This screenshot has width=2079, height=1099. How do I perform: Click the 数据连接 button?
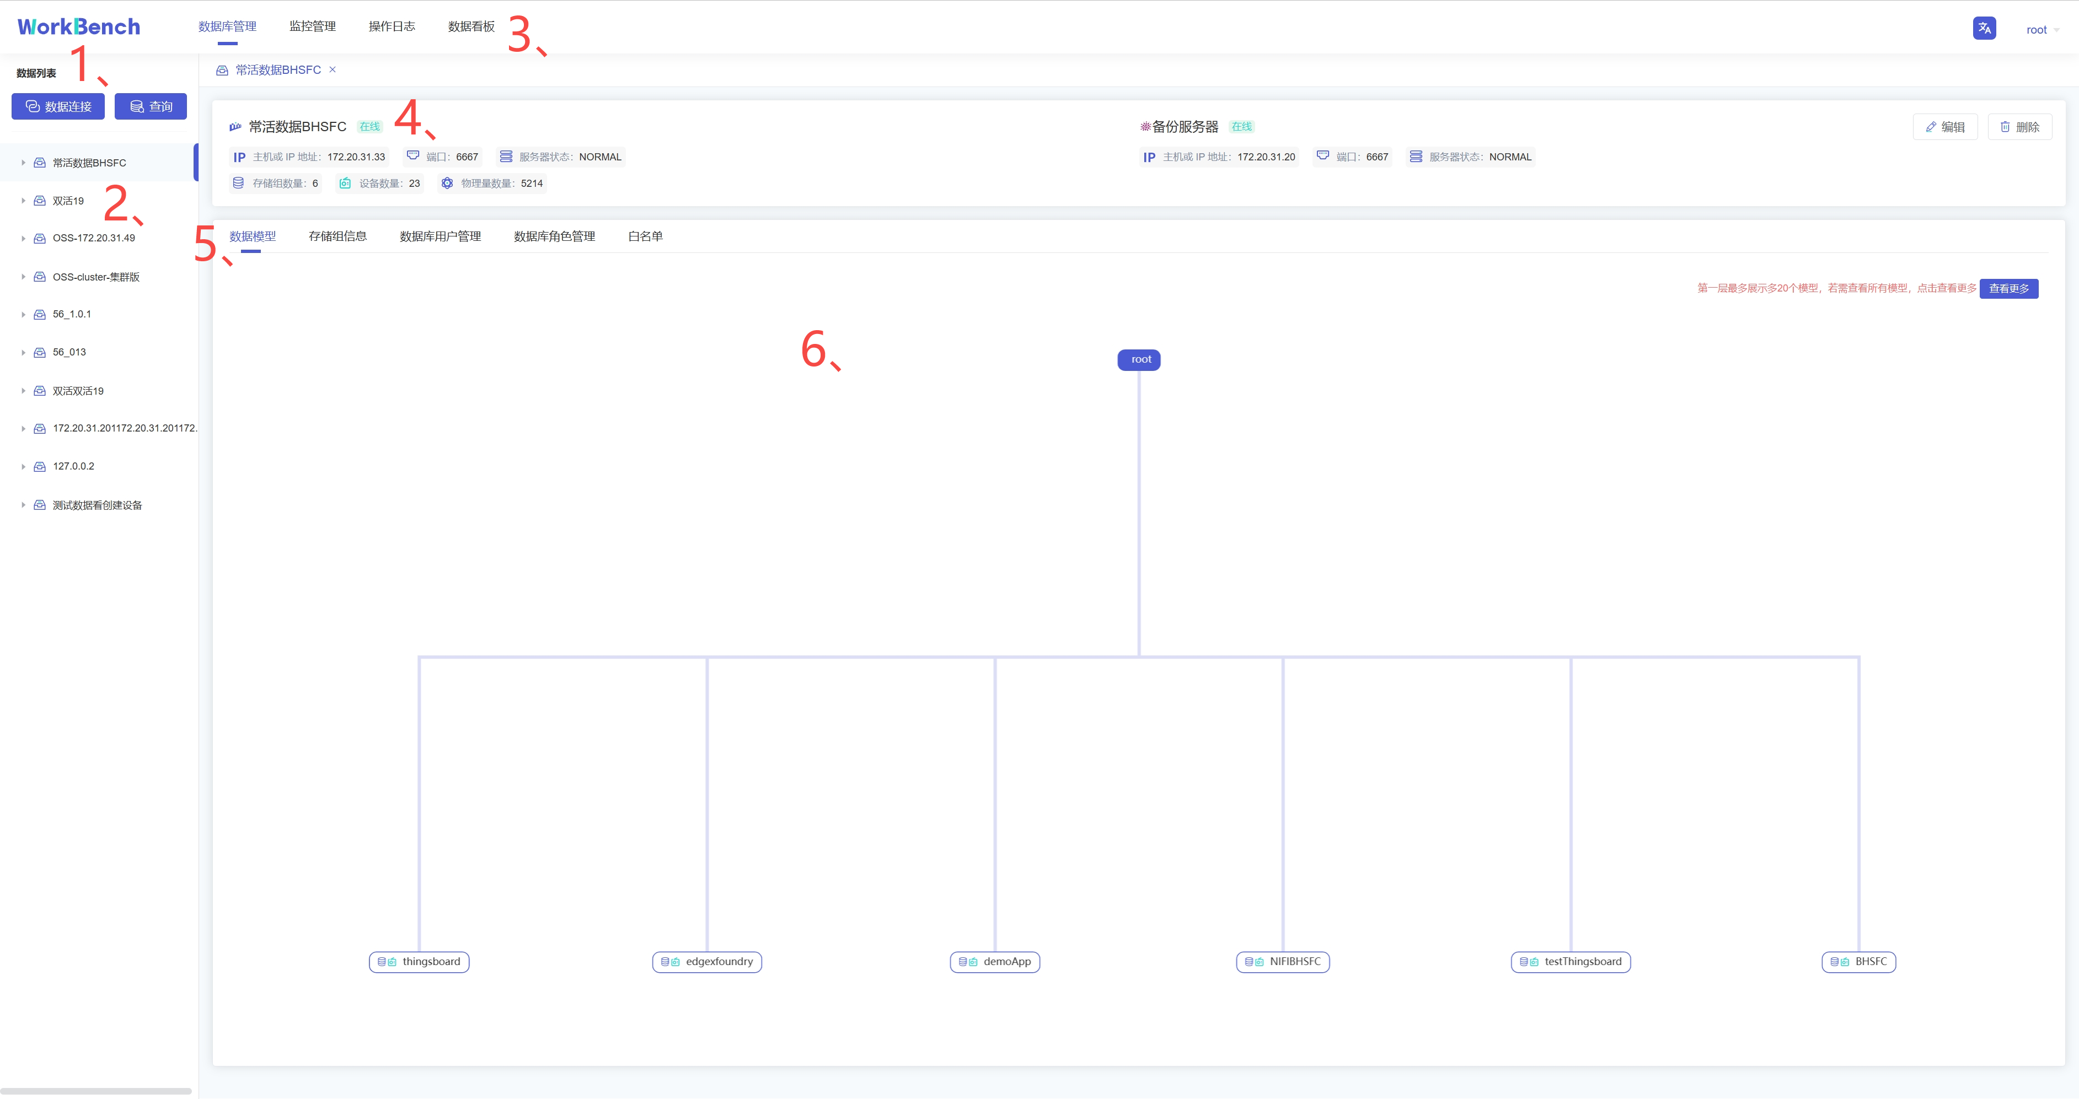(58, 106)
